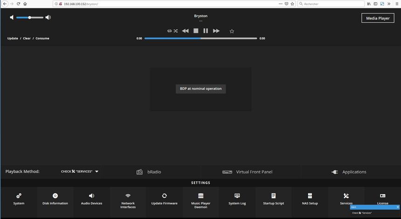The width and height of the screenshot is (401, 219).
Task: Open the Media Player button
Action: (378, 18)
